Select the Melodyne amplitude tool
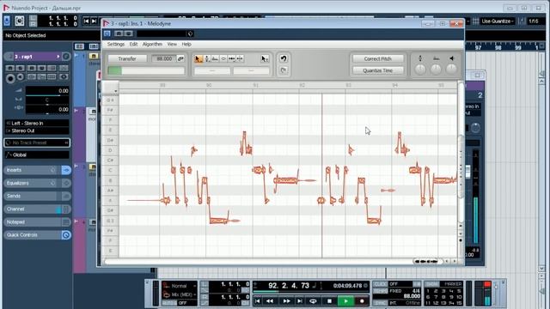550x309 pixels. click(x=223, y=59)
